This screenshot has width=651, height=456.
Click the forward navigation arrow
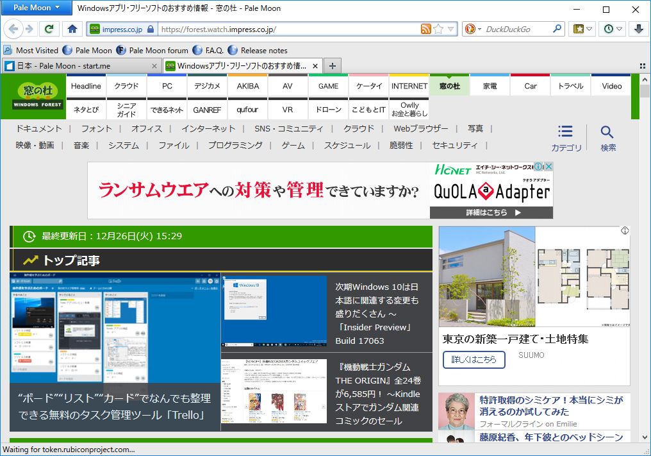[29, 29]
